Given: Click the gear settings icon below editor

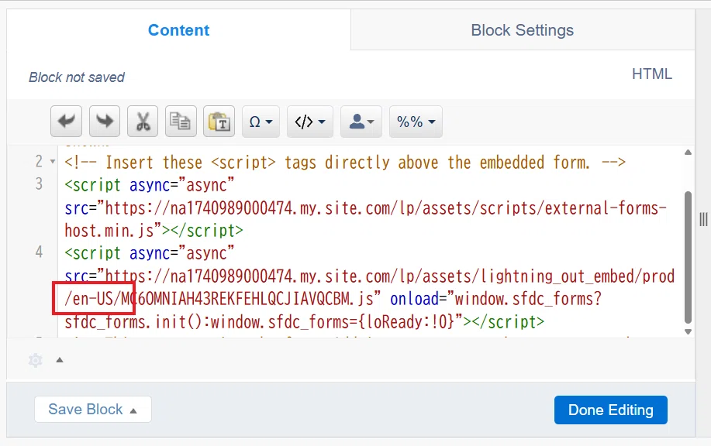Looking at the screenshot, I should (36, 360).
